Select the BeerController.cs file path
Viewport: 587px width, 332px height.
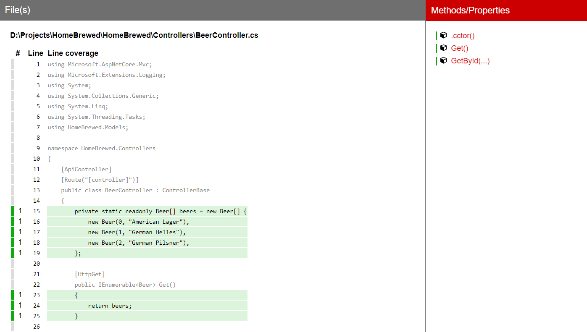[x=134, y=35]
